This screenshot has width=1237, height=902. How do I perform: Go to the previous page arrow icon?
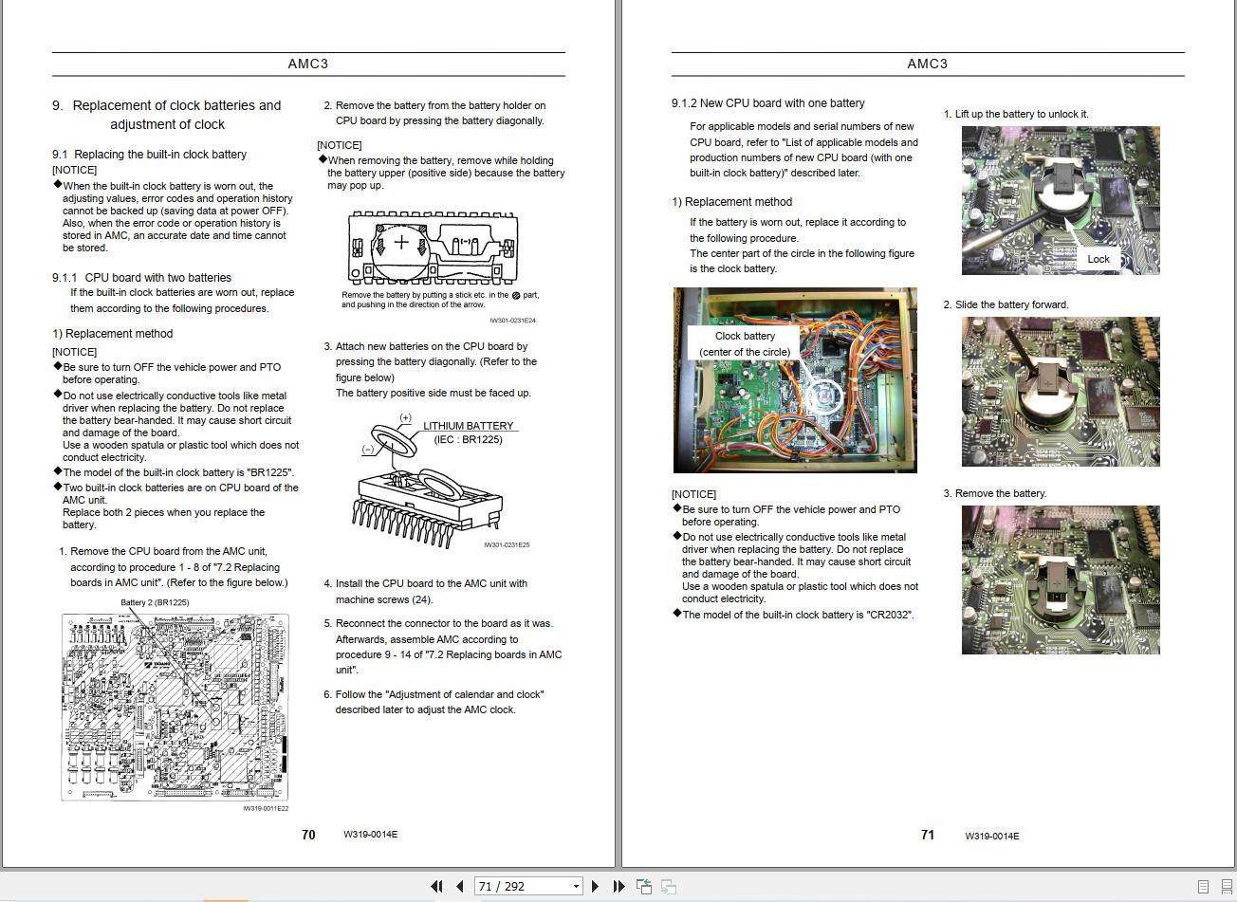click(x=458, y=886)
